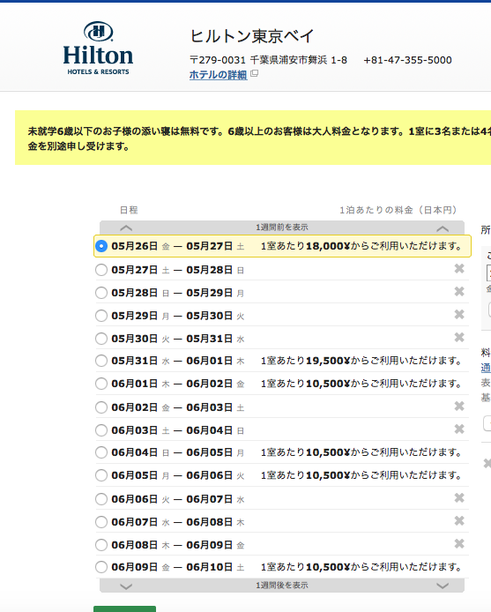This screenshot has height=612, width=491.
Task: Select the 06月02日 — 06月03日 radio button
Action: click(x=101, y=407)
